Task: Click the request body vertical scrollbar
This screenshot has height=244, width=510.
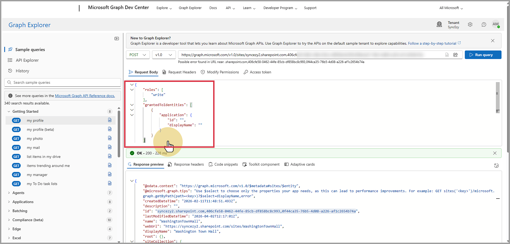Action: click(x=498, y=97)
